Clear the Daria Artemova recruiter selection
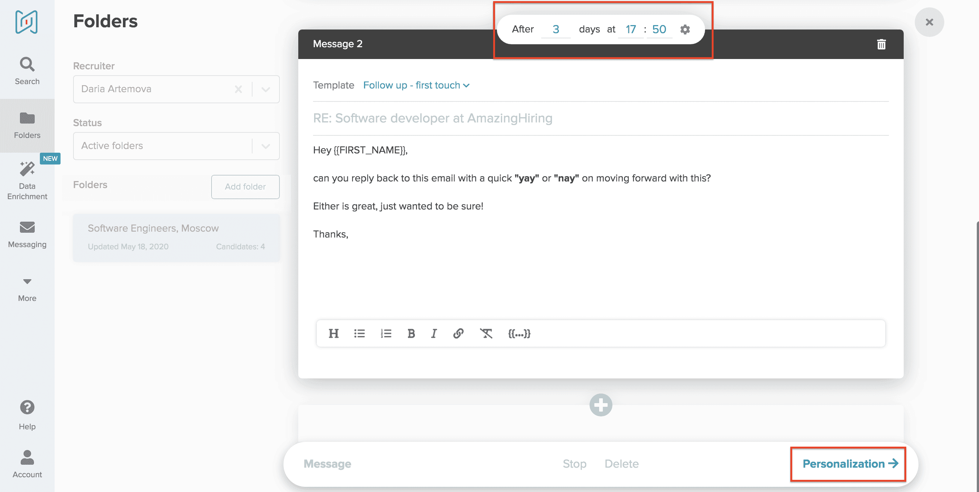The image size is (979, 492). click(x=238, y=89)
